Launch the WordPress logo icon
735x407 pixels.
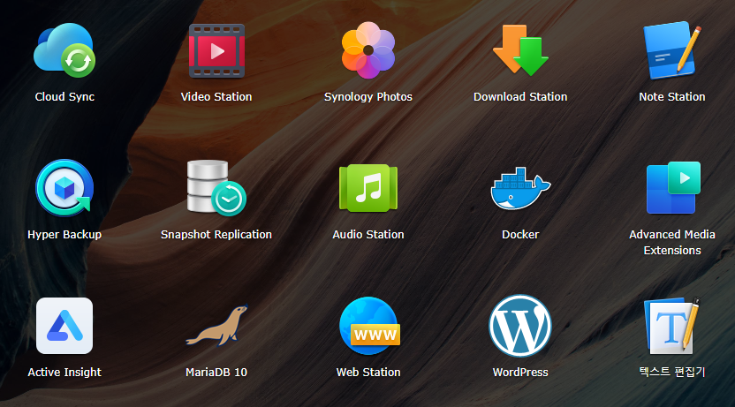click(520, 326)
